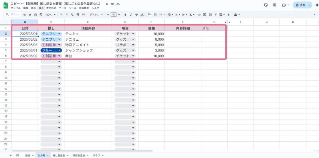Switch to the 項目別支出 sheet tab
The height and width of the screenshot is (158, 319).
pos(80,155)
